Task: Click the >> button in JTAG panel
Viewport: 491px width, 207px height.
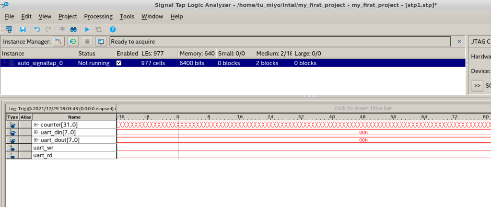Action: click(477, 85)
